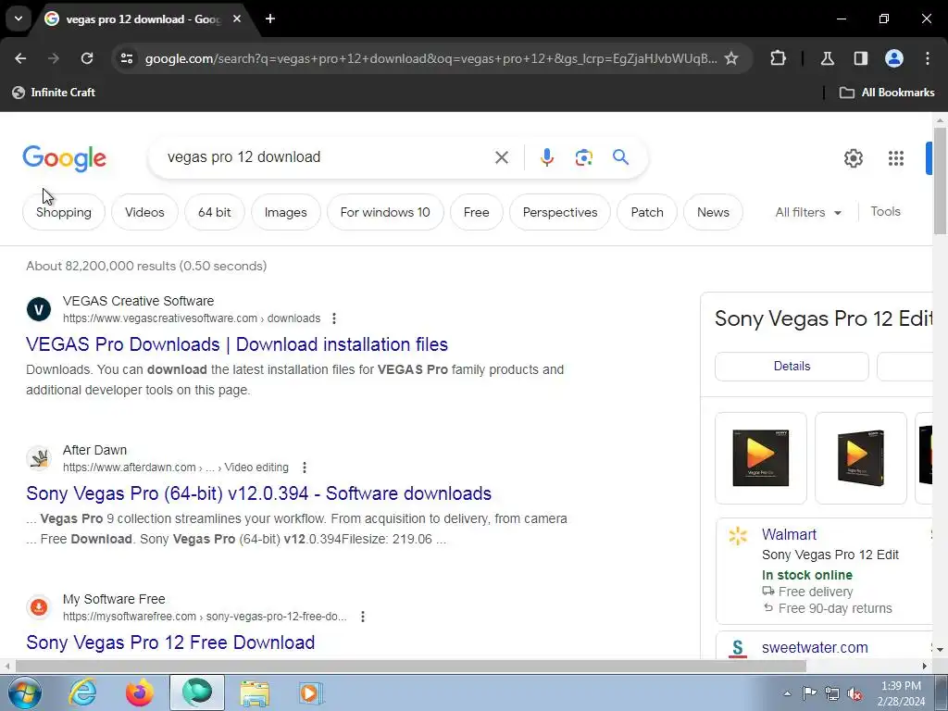Open more options for My Software Free result
This screenshot has width=948, height=711.
pyautogui.click(x=362, y=616)
